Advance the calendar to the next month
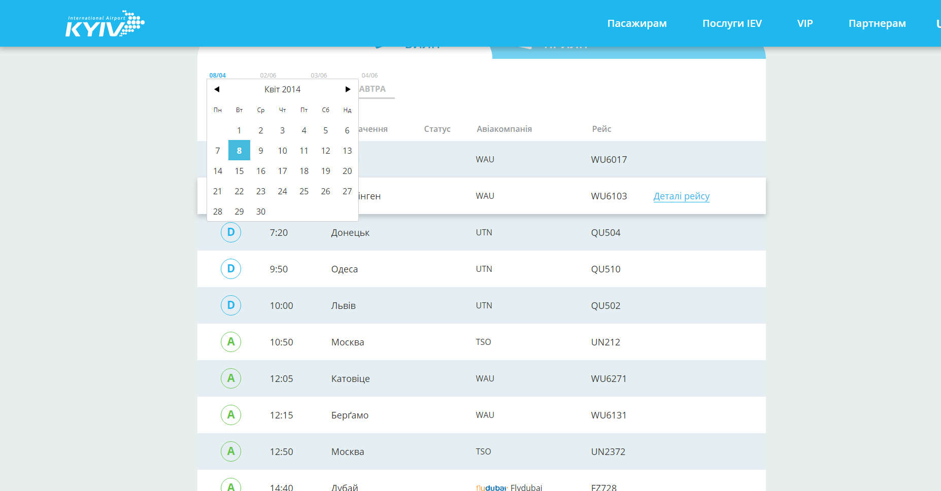The image size is (941, 491). click(x=348, y=89)
